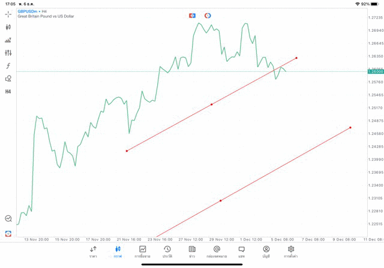Tap the 1.26000 current price label
This screenshot has height=268, width=384.
376,72
